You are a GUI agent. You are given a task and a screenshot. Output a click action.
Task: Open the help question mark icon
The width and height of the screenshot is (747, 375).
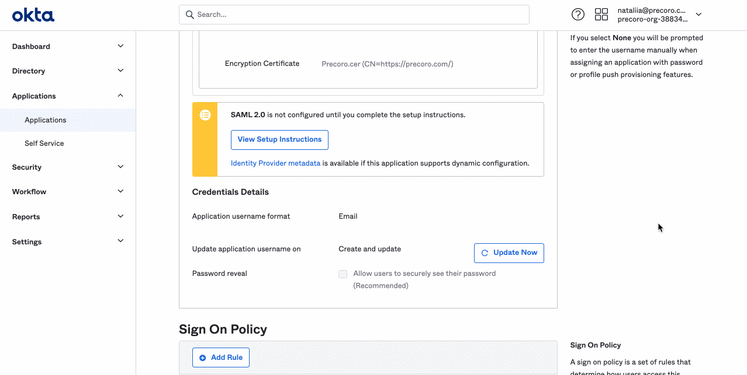pos(577,15)
